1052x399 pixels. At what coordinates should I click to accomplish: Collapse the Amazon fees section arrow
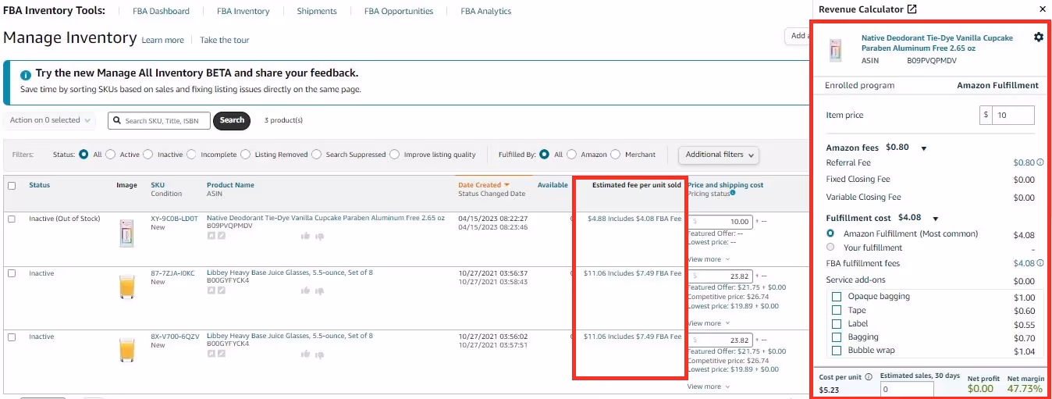coord(924,148)
